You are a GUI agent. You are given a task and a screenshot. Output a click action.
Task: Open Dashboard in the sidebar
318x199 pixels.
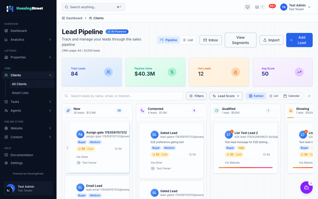(28, 31)
